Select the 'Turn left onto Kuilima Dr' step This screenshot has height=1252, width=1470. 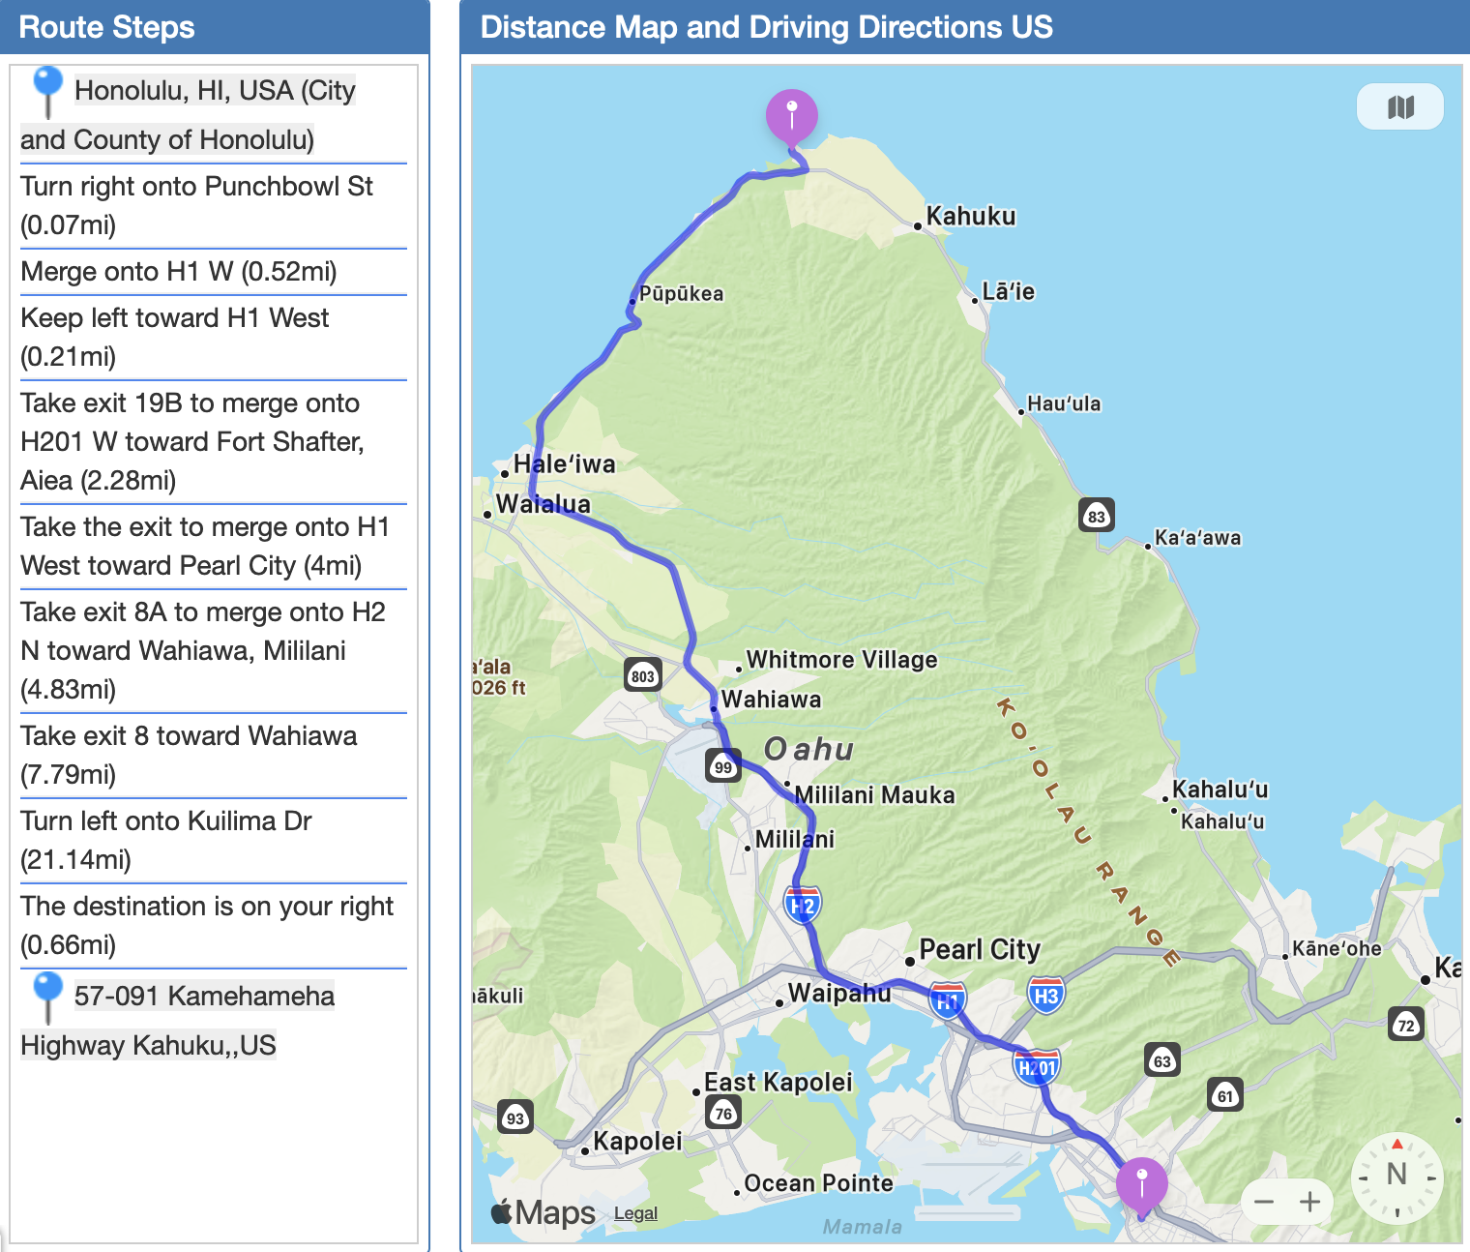[x=166, y=840]
